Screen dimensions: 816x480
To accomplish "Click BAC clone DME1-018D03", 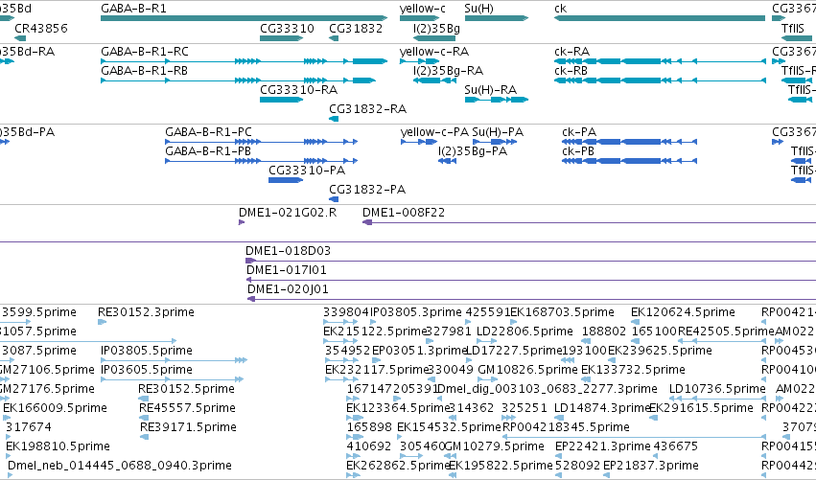I will click(531, 261).
